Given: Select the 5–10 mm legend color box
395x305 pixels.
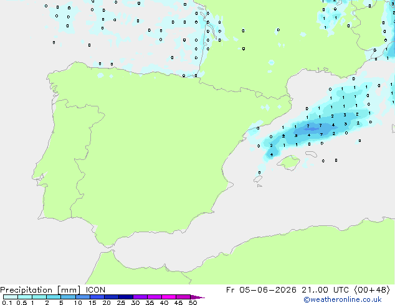Looking at the screenshot, I should coord(69,297).
